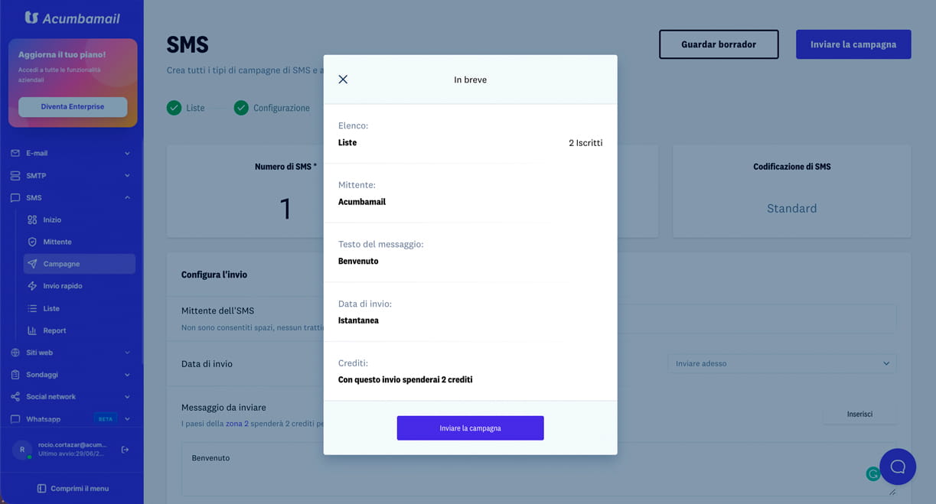
Task: Click the Report bar chart icon
Action: tap(32, 330)
